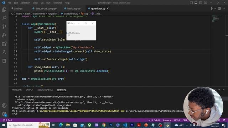Open the Manage gear in activity bar
The width and height of the screenshot is (228, 128).
point(4,114)
